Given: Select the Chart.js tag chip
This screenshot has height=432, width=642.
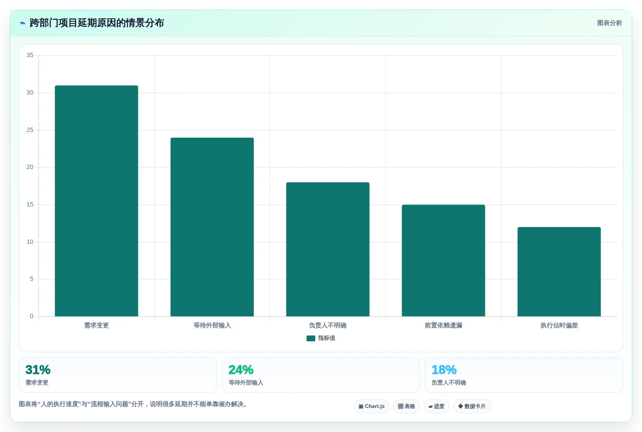Looking at the screenshot, I should (x=371, y=407).
